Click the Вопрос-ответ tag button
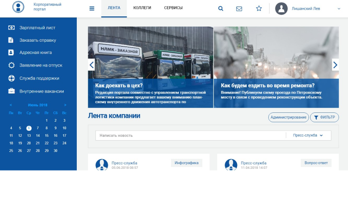The width and height of the screenshot is (348, 221). [316, 163]
